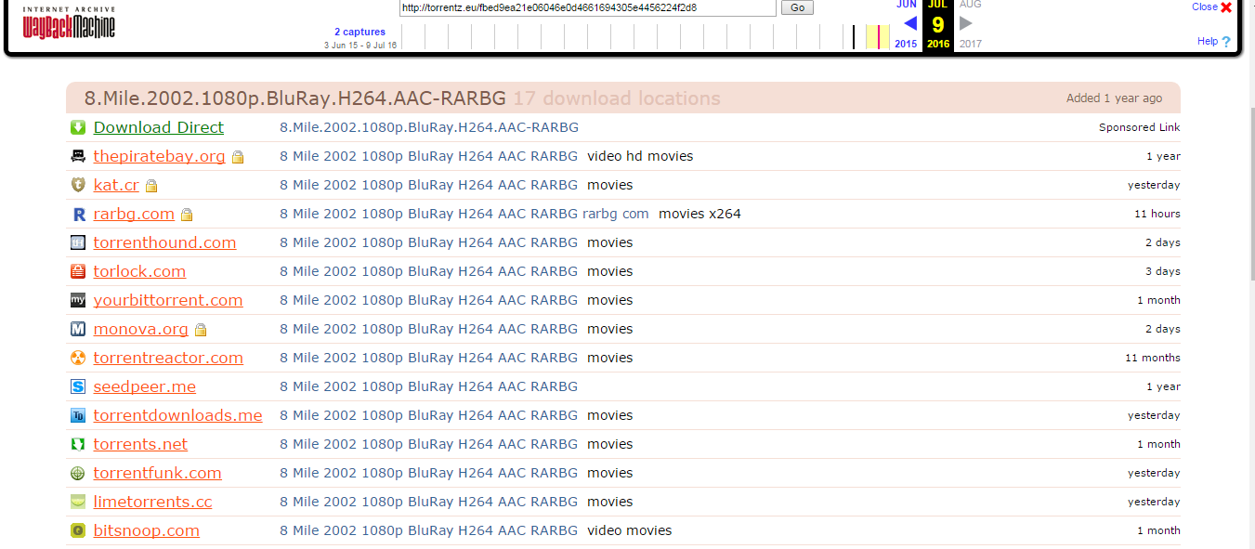Click the Help link in Wayback toolbar
This screenshot has width=1255, height=549.
coord(1208,41)
